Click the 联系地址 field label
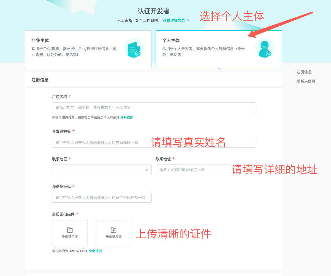 pos(163,159)
